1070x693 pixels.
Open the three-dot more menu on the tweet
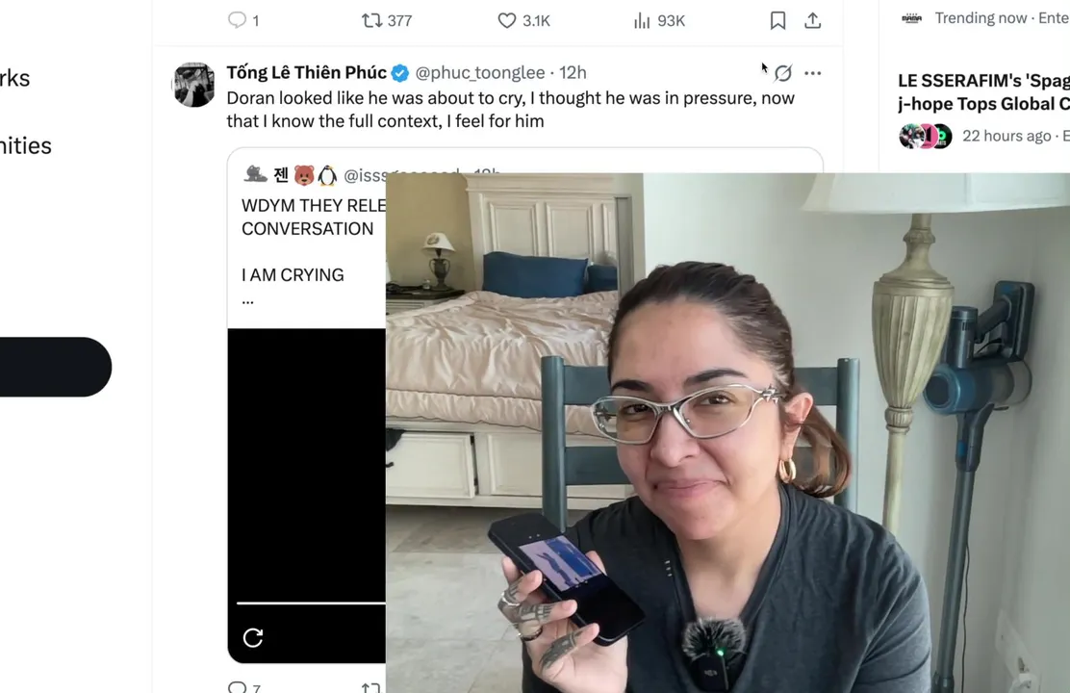tap(813, 73)
